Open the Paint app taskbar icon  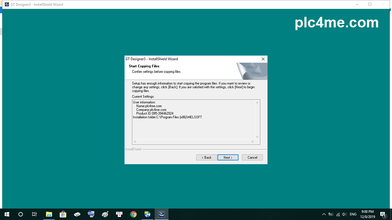click(x=105, y=214)
